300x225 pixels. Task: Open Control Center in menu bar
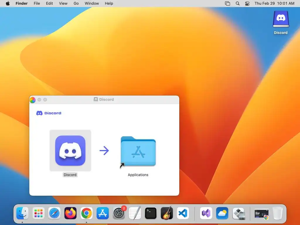coord(247,4)
